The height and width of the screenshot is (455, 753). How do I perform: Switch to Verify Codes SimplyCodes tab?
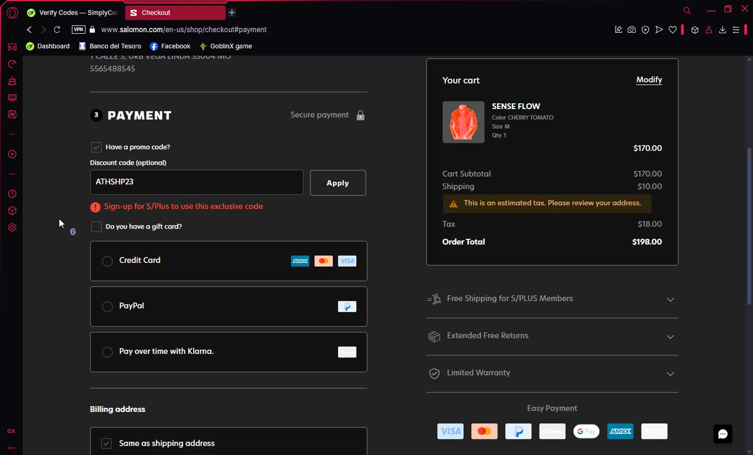pyautogui.click(x=73, y=13)
